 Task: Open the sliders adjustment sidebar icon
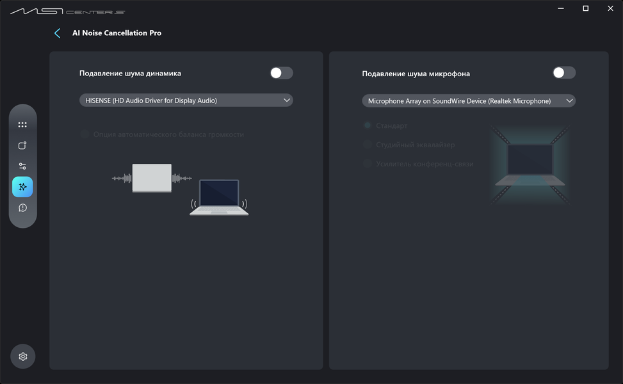click(x=22, y=166)
